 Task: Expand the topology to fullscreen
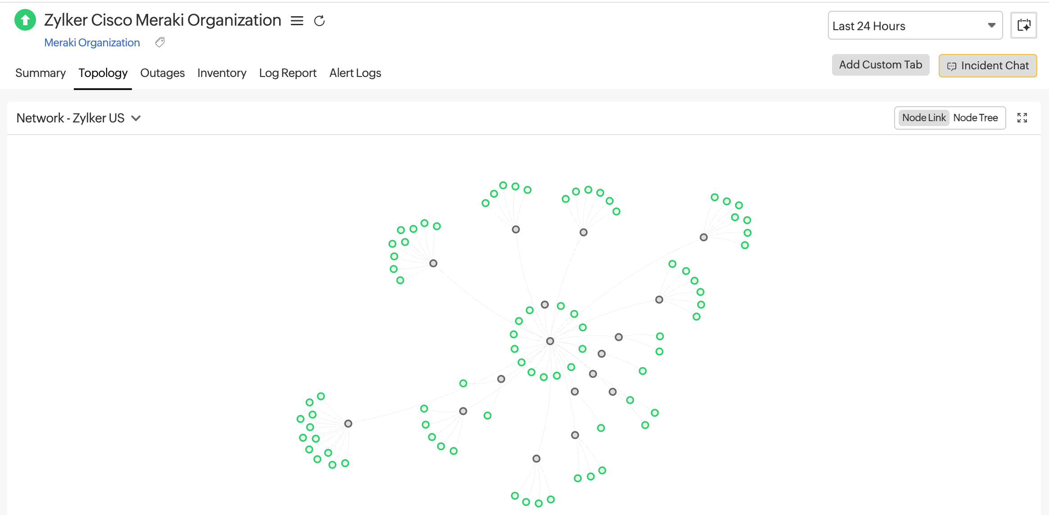pos(1022,118)
